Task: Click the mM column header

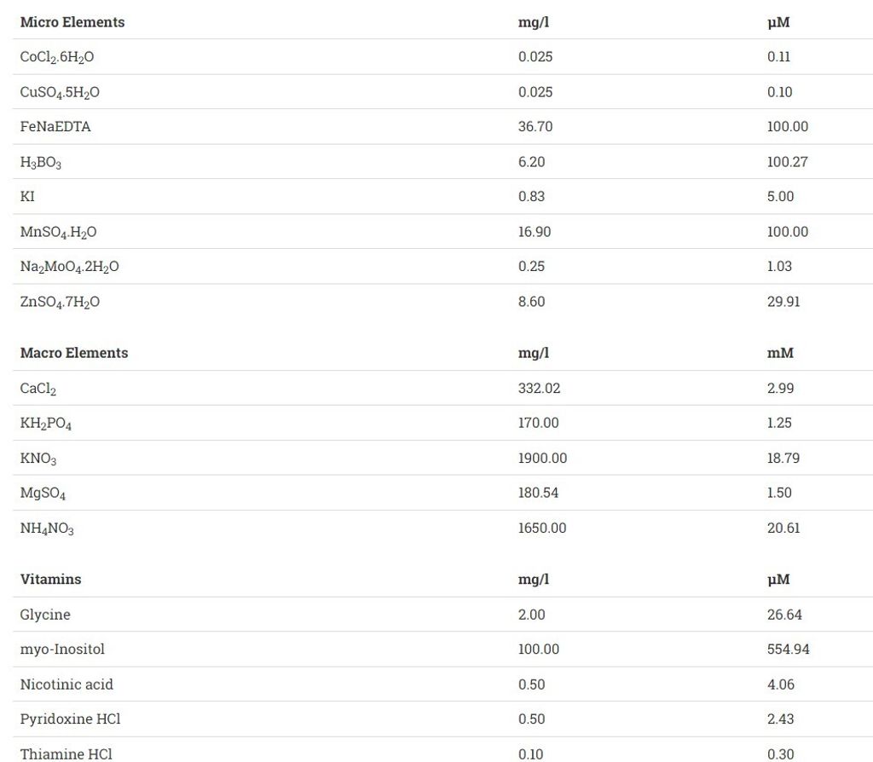Action: [780, 353]
